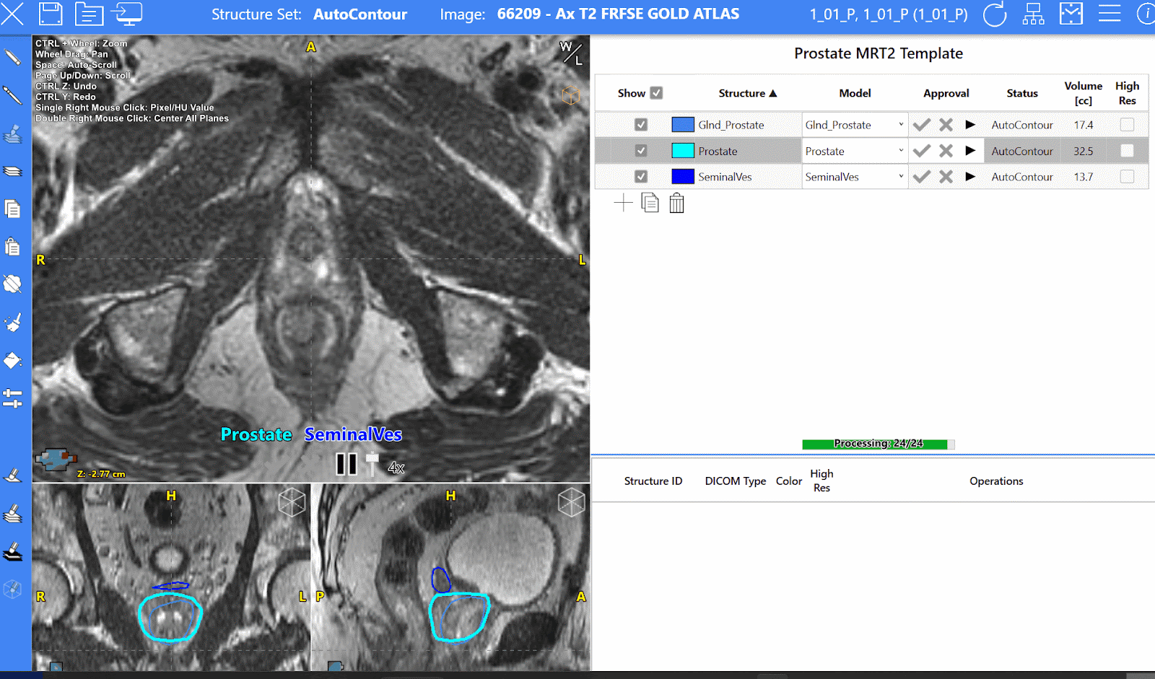The image size is (1155, 679).
Task: Click the duplicate structure icon below table
Action: [x=650, y=203]
